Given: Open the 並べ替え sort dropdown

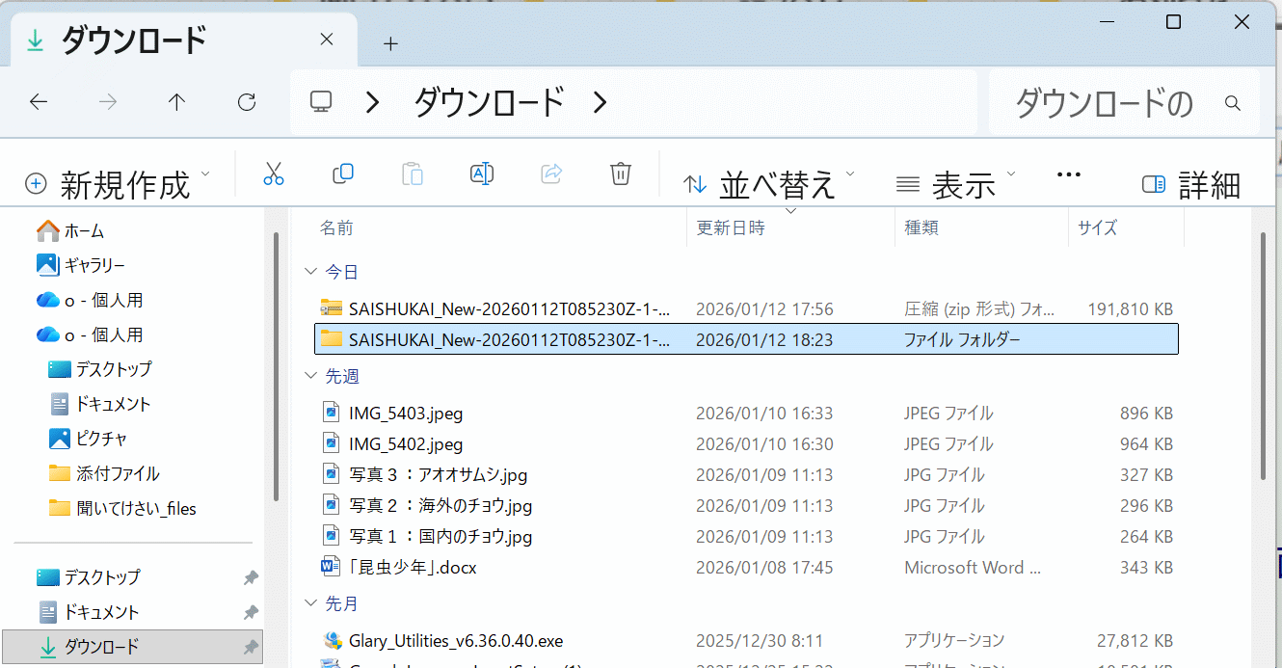Looking at the screenshot, I should point(768,184).
